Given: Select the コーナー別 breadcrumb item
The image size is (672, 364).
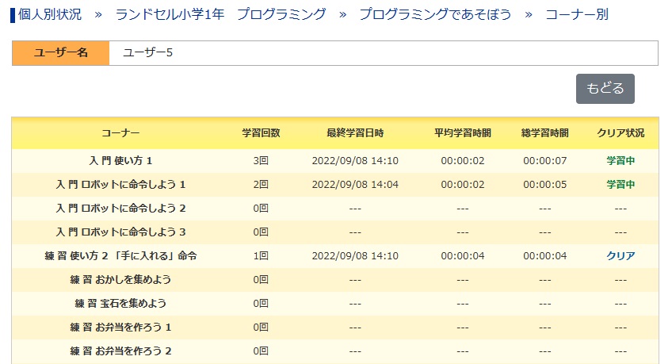Looking at the screenshot, I should [x=576, y=14].
